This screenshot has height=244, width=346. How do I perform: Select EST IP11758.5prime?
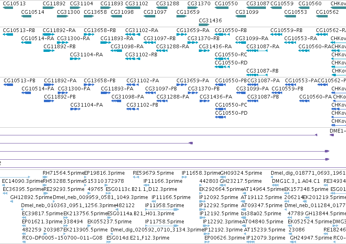(x=165, y=222)
